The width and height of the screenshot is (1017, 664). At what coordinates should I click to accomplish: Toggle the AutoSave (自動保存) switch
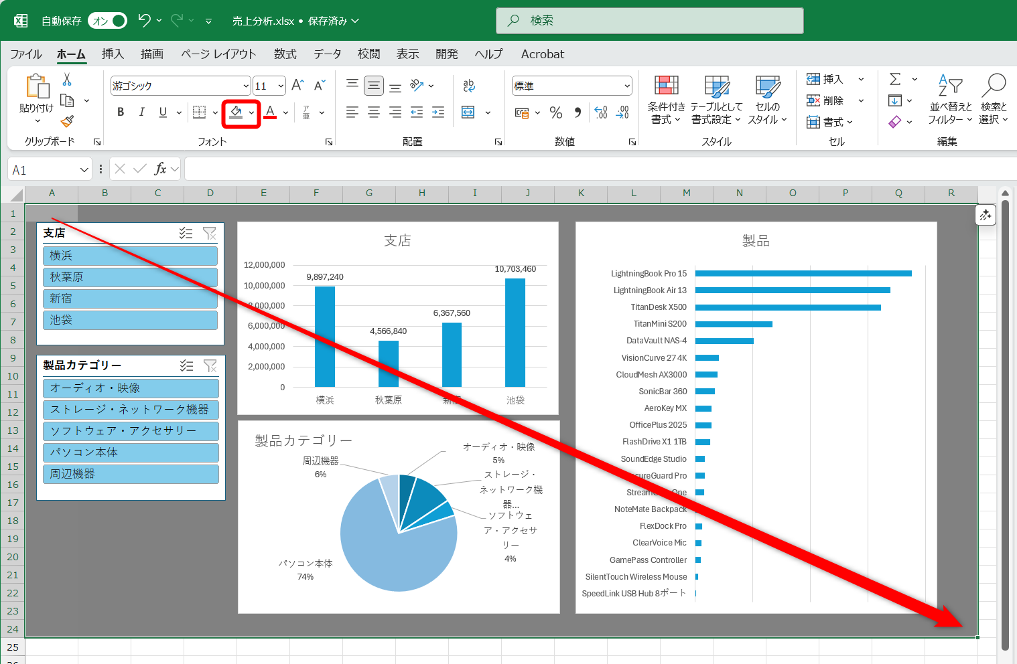click(x=107, y=21)
